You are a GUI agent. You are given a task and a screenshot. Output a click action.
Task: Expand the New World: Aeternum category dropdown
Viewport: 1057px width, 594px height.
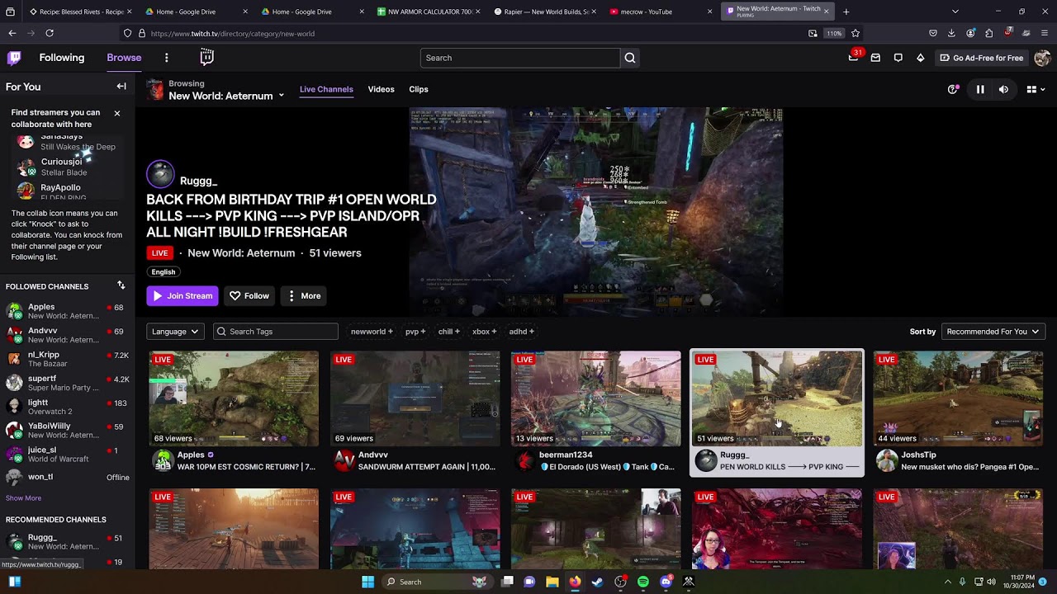pos(281,96)
